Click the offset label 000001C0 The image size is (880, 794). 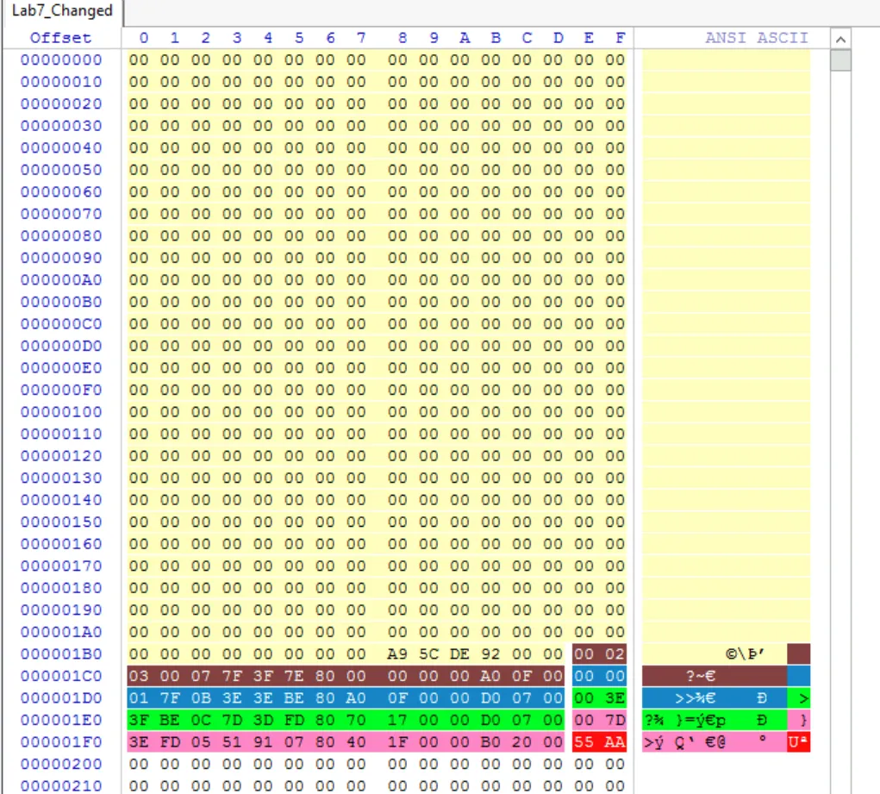point(60,677)
